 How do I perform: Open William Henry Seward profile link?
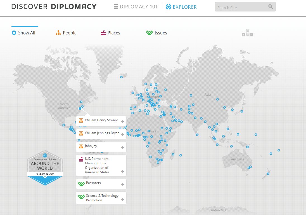coord(101,120)
